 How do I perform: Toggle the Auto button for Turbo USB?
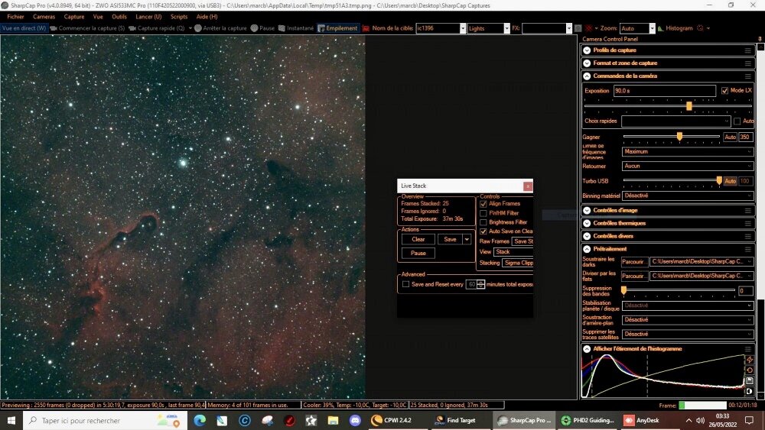(730, 181)
